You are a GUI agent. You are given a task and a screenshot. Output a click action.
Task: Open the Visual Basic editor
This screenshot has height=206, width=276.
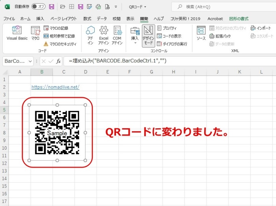pyautogui.click(x=17, y=33)
